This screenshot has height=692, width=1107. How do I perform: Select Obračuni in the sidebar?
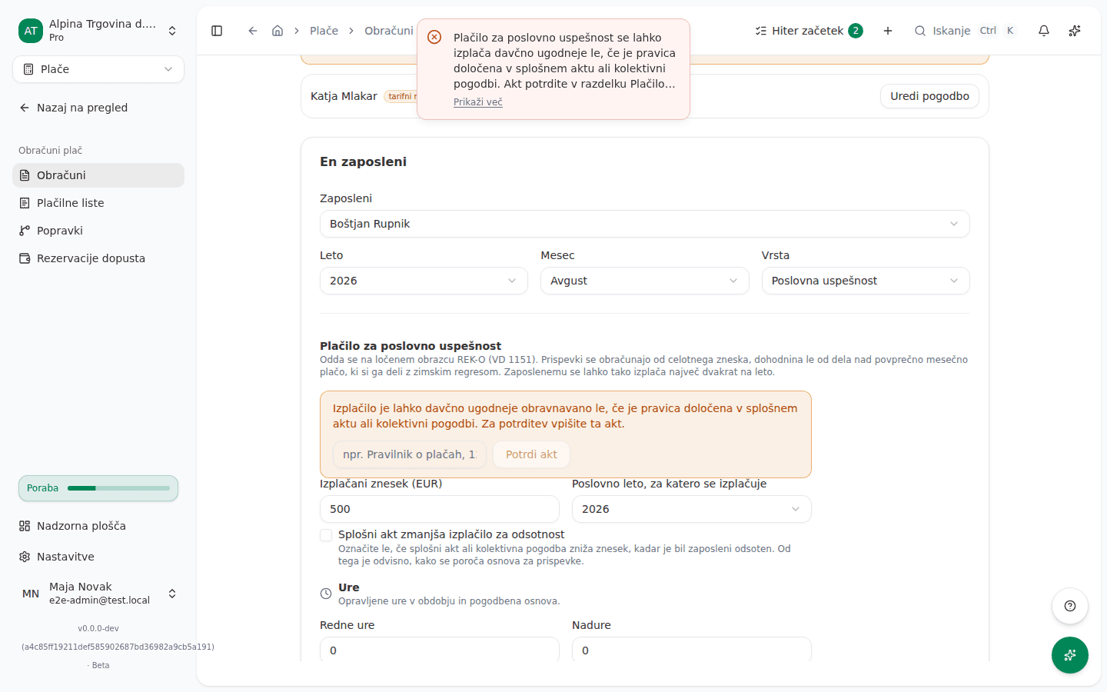pyautogui.click(x=98, y=175)
